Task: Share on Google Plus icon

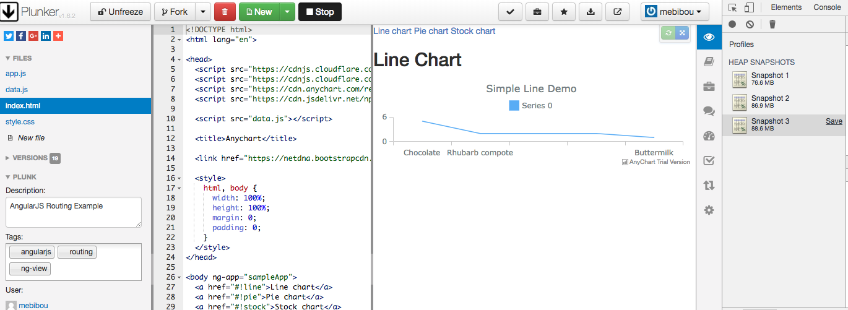Action: click(x=33, y=36)
